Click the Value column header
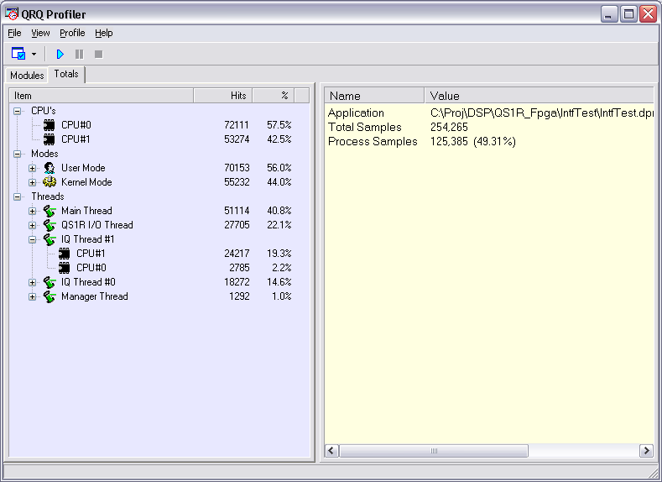Screen dimensions: 662x482 (537, 96)
